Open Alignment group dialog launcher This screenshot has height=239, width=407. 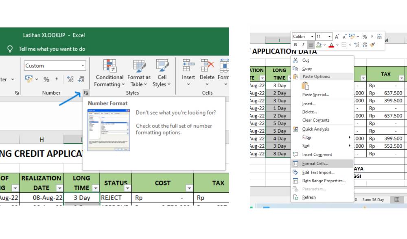click(17, 93)
